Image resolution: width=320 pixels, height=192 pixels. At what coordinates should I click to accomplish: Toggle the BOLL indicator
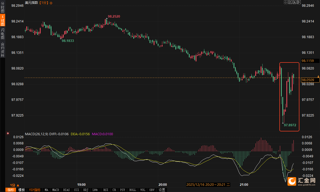tap(132, 190)
